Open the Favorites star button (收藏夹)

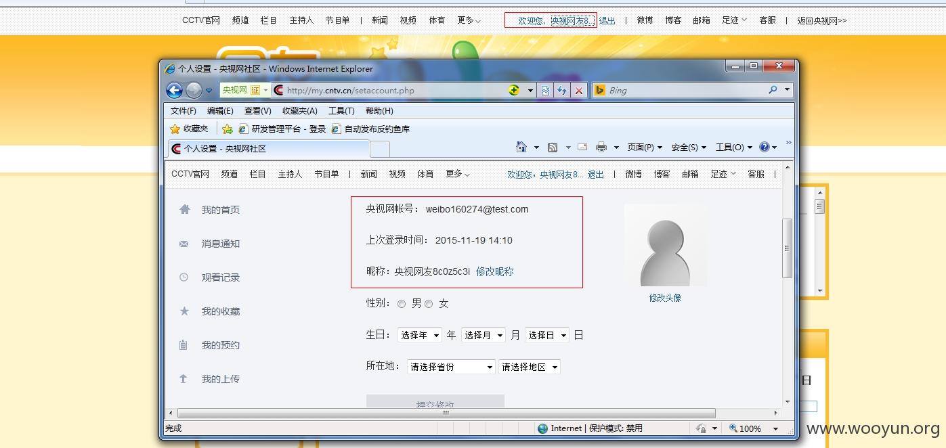(189, 129)
